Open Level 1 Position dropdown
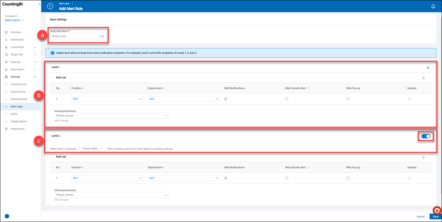 [107, 99]
